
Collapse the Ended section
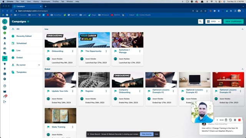tap(243, 69)
